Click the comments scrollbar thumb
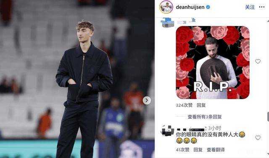 click(x=268, y=117)
